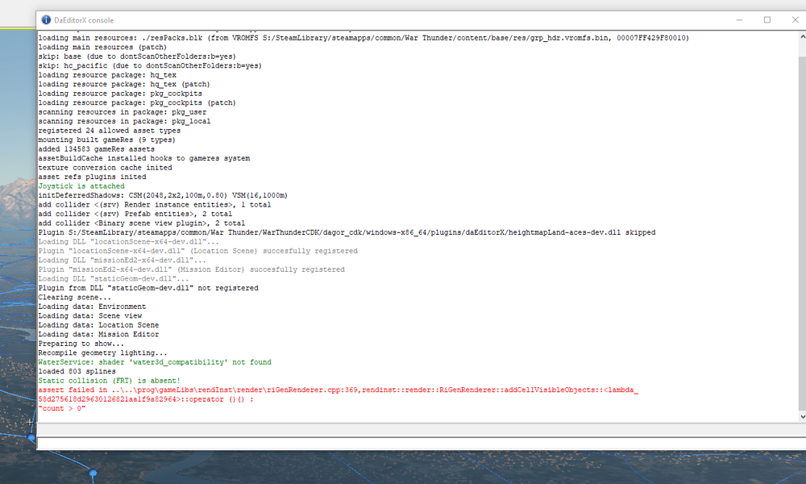Click the console scrollbar up arrow
This screenshot has width=806, height=484.
tap(800, 36)
